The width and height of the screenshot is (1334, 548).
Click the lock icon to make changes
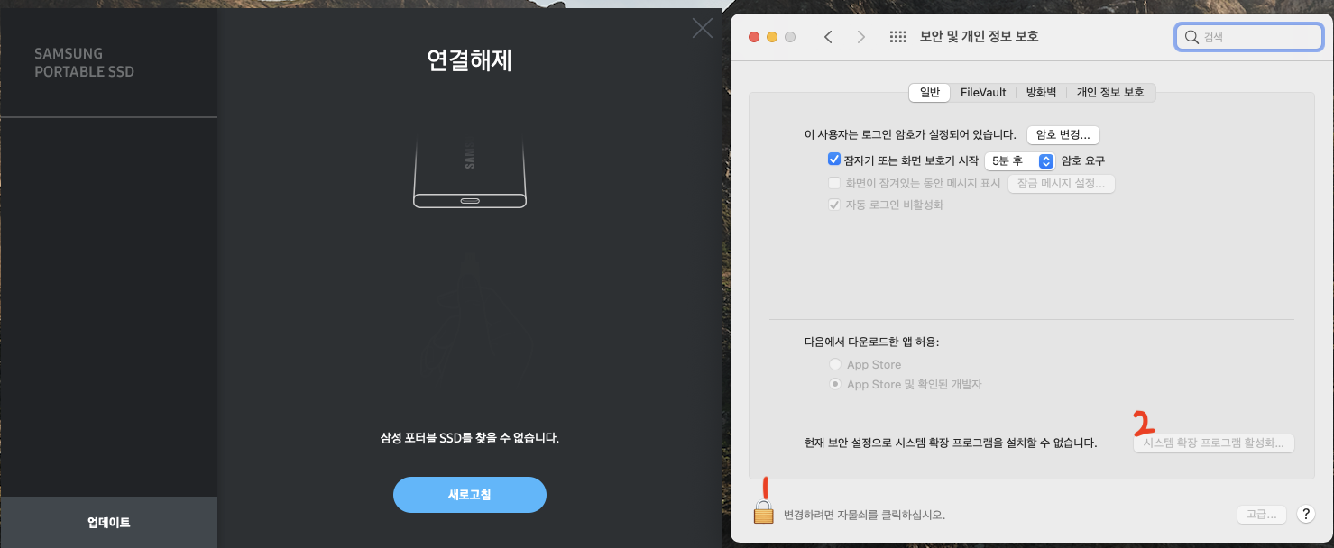pyautogui.click(x=764, y=513)
